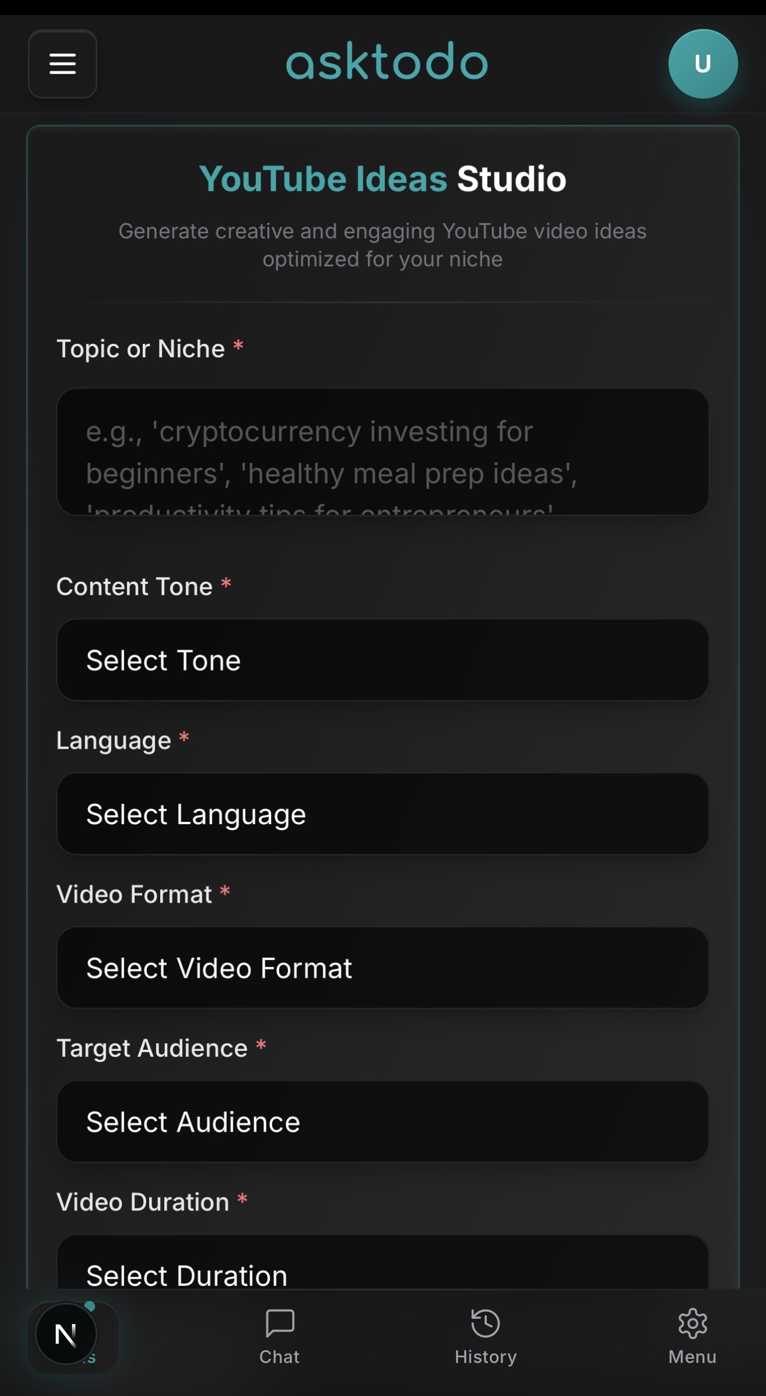Image resolution: width=766 pixels, height=1396 pixels.
Task: Open the Select Audience dropdown
Action: (382, 1122)
